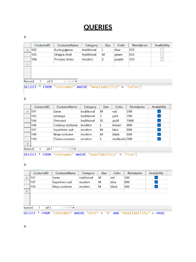The image size is (196, 262).
Task: Click Rentalprice column header in query 2 table
Action: pyautogui.click(x=137, y=107)
